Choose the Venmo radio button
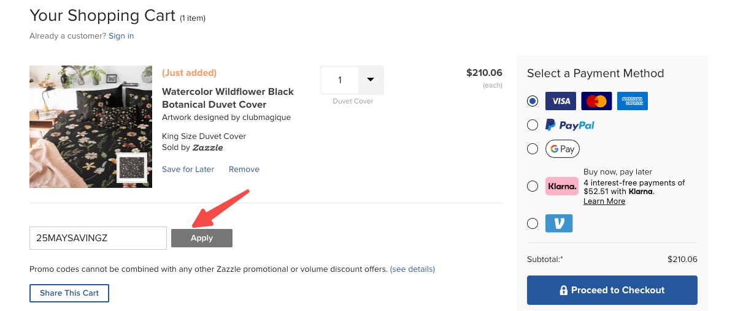Screen dimensions: 735x311 coord(533,223)
